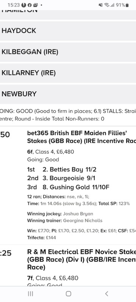136x302 pixels.
Task: Open the bet365 British EBF Maiden Fillies' Stakes race
Action: (x=82, y=137)
